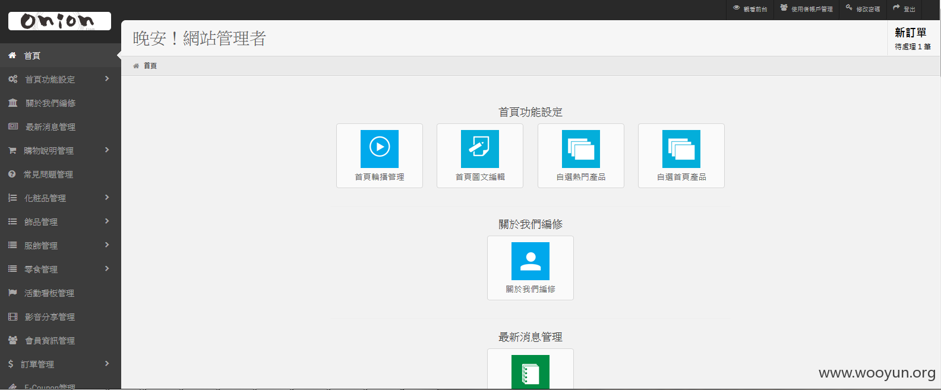Click the film icon for 影音分享管理
The image size is (941, 390).
pos(12,316)
